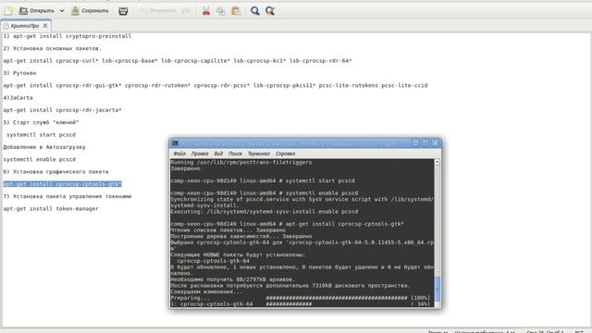The height and width of the screenshot is (333, 592).
Task: Click the Отменить (Undo) toolbar button
Action: click(x=158, y=11)
